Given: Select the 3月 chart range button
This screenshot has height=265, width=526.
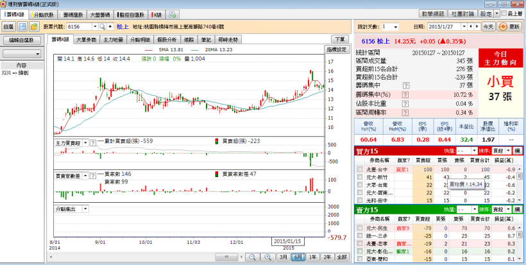Looking at the screenshot, I should coord(284,257).
